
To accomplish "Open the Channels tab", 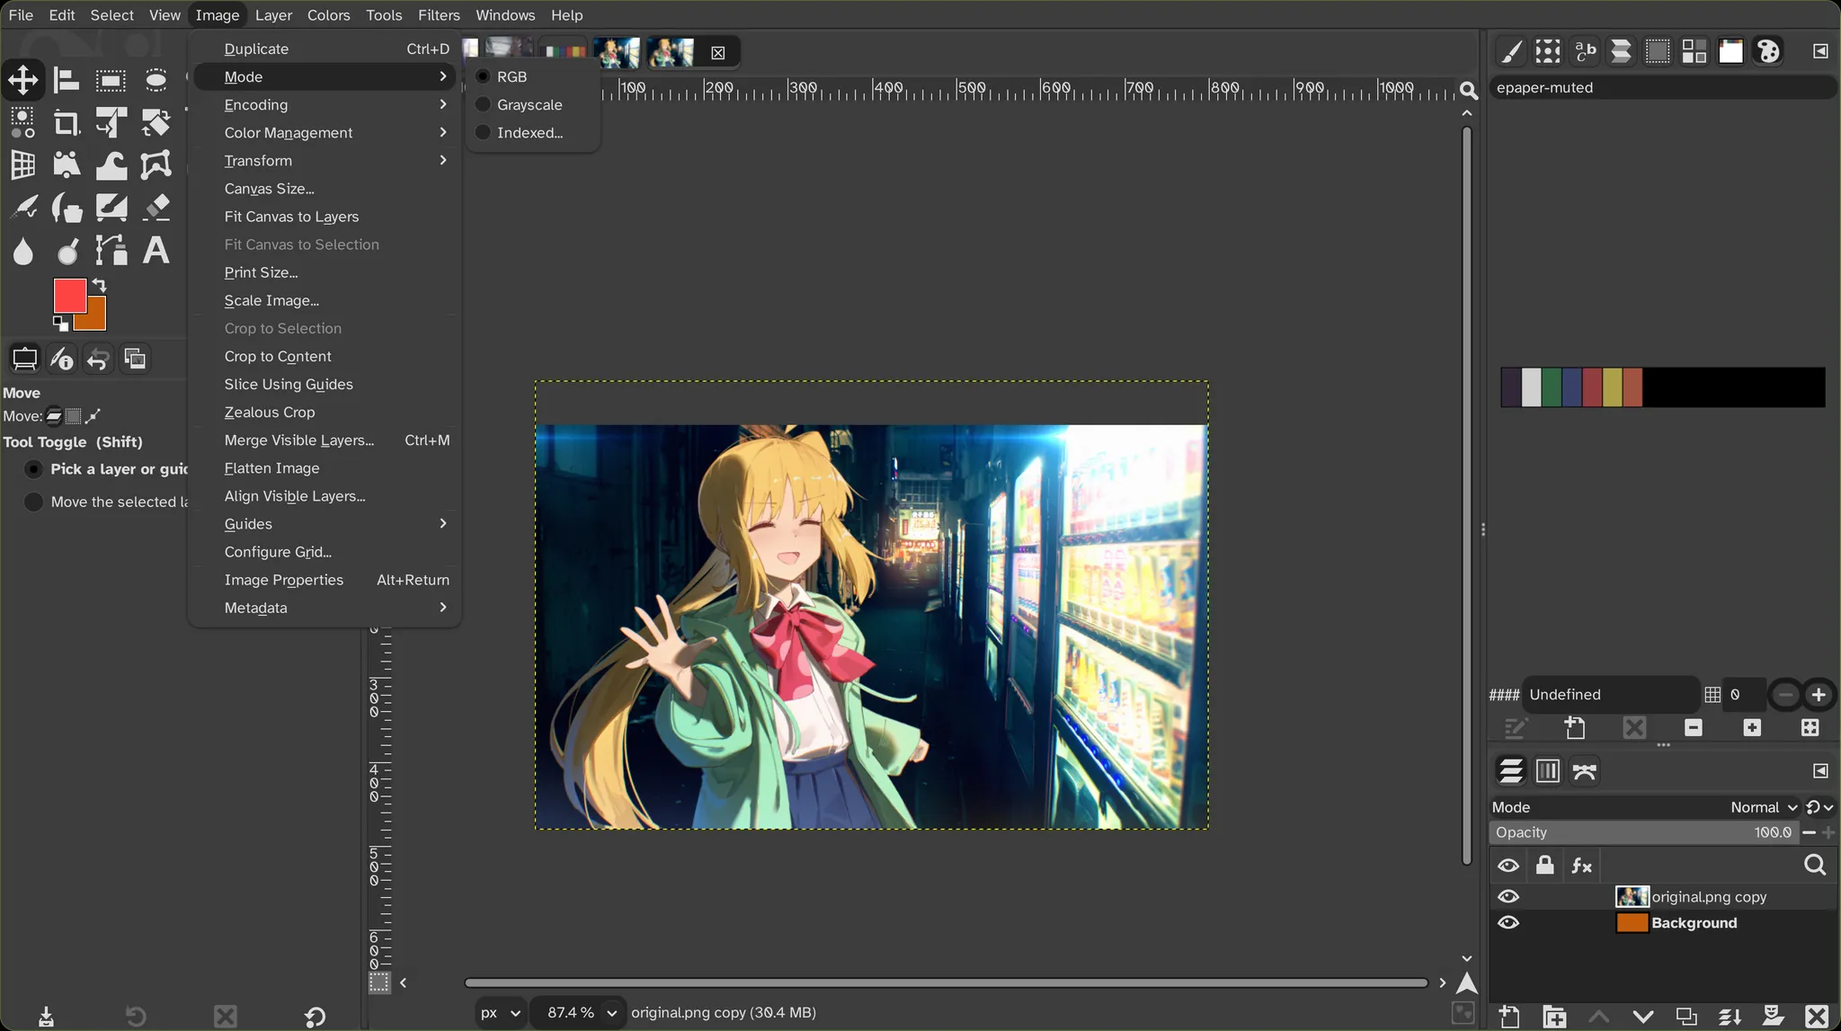I will (1548, 770).
